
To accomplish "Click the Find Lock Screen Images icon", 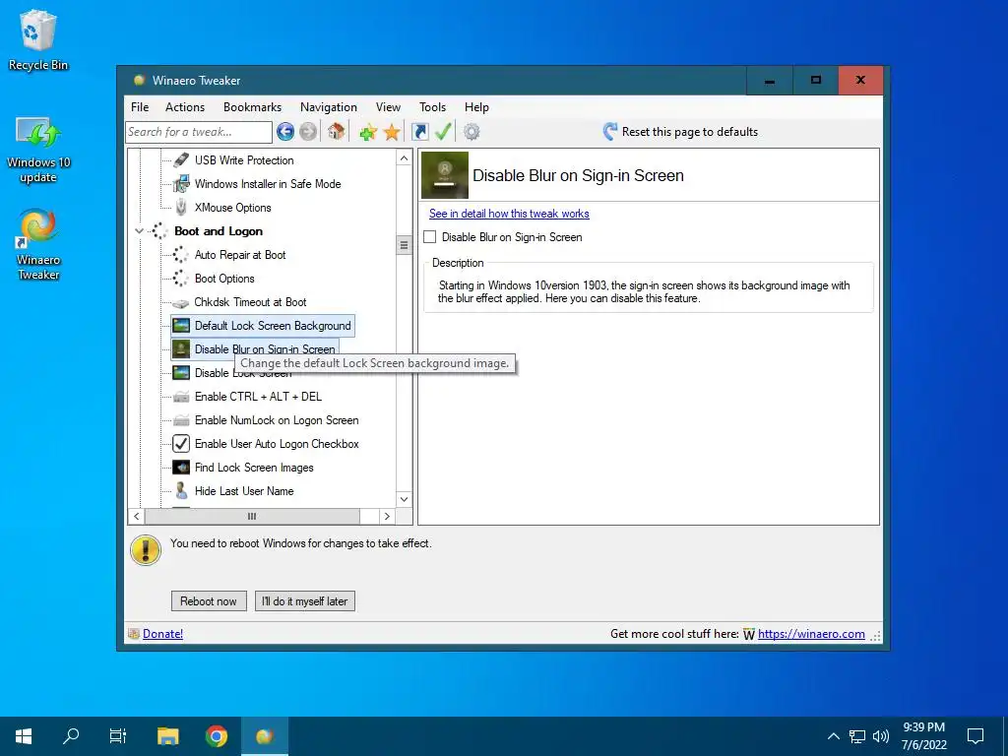I will click(x=181, y=468).
